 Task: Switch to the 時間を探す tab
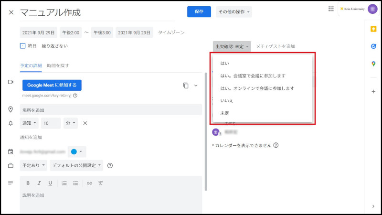(58, 65)
